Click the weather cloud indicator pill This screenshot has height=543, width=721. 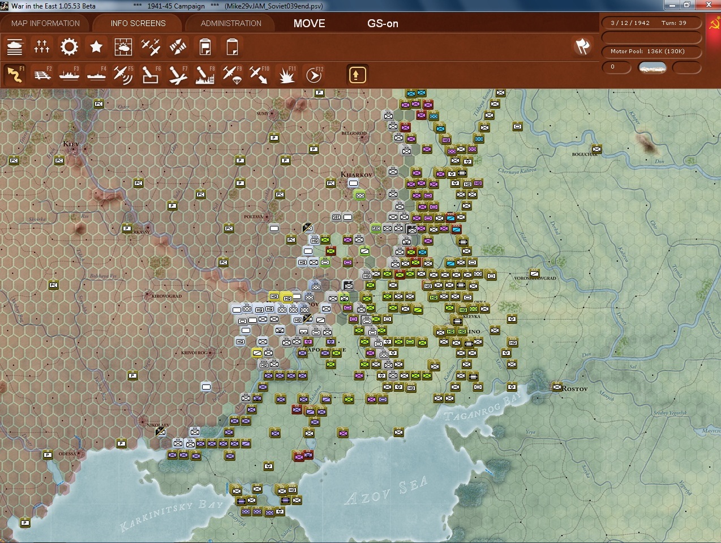point(652,67)
